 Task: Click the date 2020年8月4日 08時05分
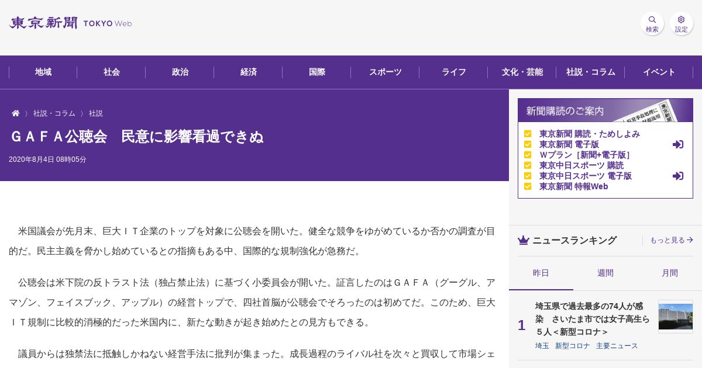point(47,159)
